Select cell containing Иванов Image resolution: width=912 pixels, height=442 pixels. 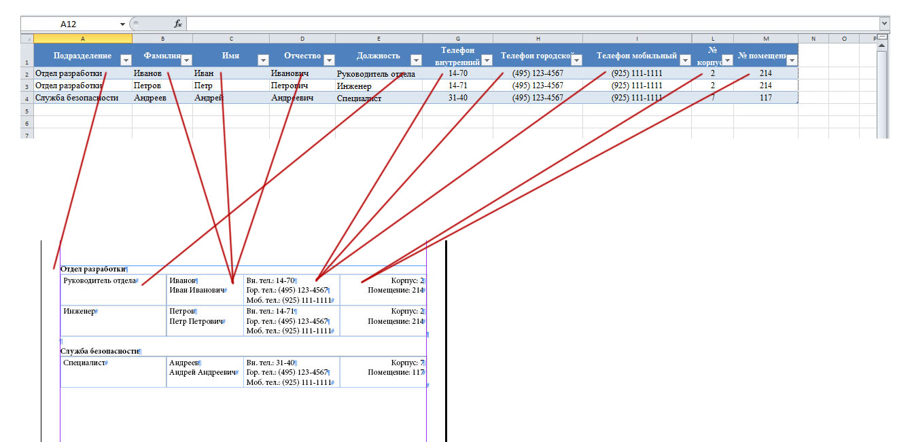(x=162, y=73)
